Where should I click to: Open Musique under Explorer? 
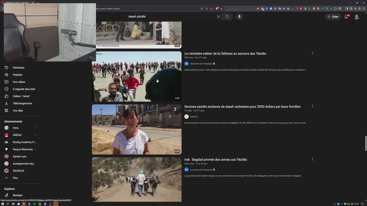coord(17,195)
